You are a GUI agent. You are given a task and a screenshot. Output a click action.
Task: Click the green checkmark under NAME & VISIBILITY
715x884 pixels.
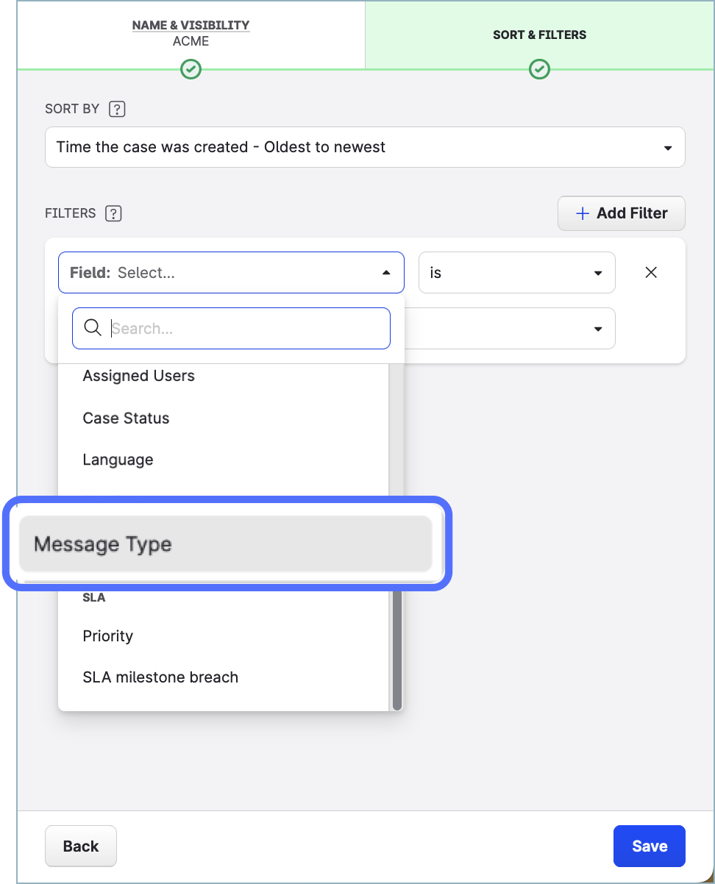tap(191, 69)
